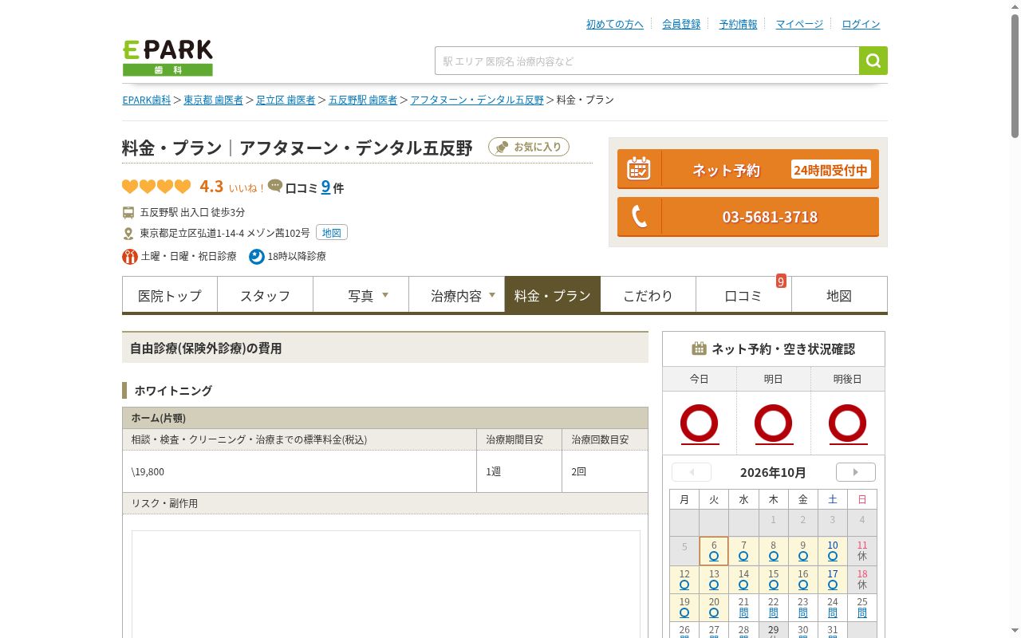Select October 6 in the calendar
Image resolution: width=1021 pixels, height=638 pixels.
pyautogui.click(x=714, y=551)
